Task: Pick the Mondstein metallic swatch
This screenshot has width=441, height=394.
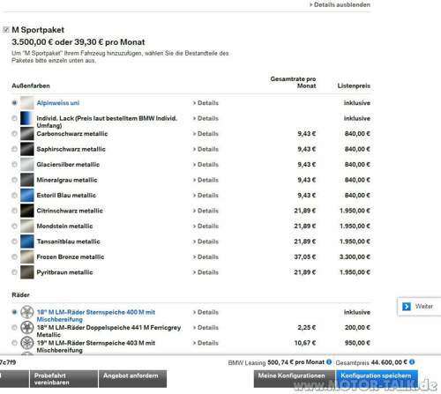Action: (x=27, y=226)
